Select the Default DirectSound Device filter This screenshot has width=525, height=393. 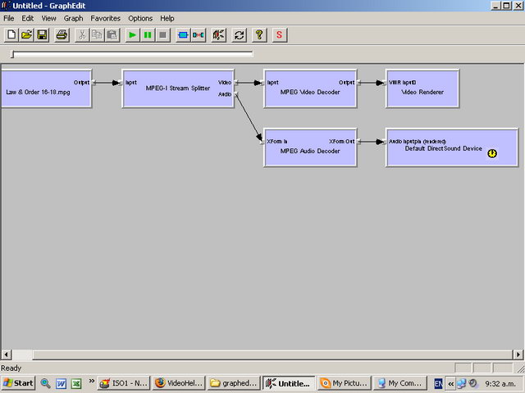(x=452, y=147)
